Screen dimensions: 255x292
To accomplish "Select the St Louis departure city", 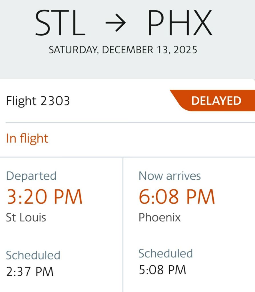I will click(26, 218).
